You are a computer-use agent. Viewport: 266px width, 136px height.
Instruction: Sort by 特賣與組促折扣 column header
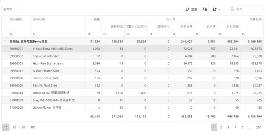(x=136, y=26)
